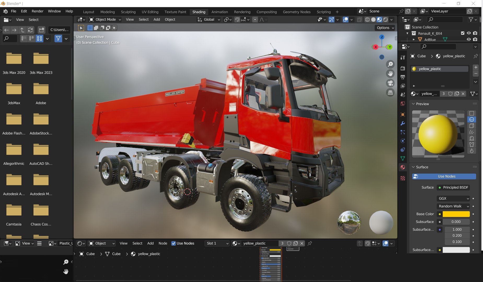Open Texture properties checker icon
Viewport: 483px width, 282px height.
pyautogui.click(x=403, y=178)
